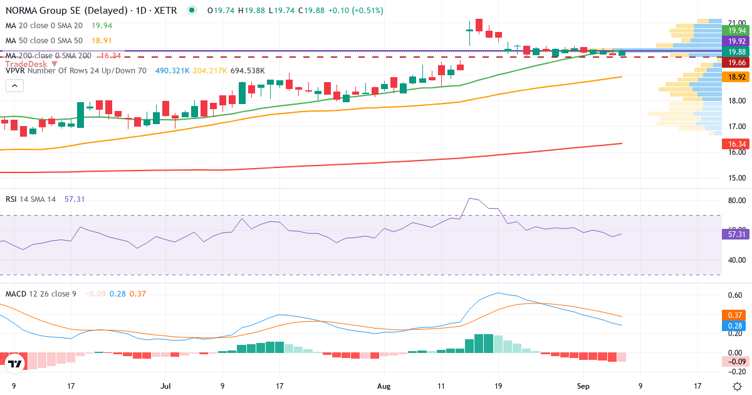Click the 490.321K up volume value

172,71
